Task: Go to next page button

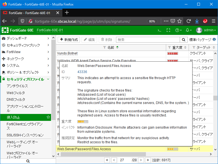Action: [x=141, y=160]
